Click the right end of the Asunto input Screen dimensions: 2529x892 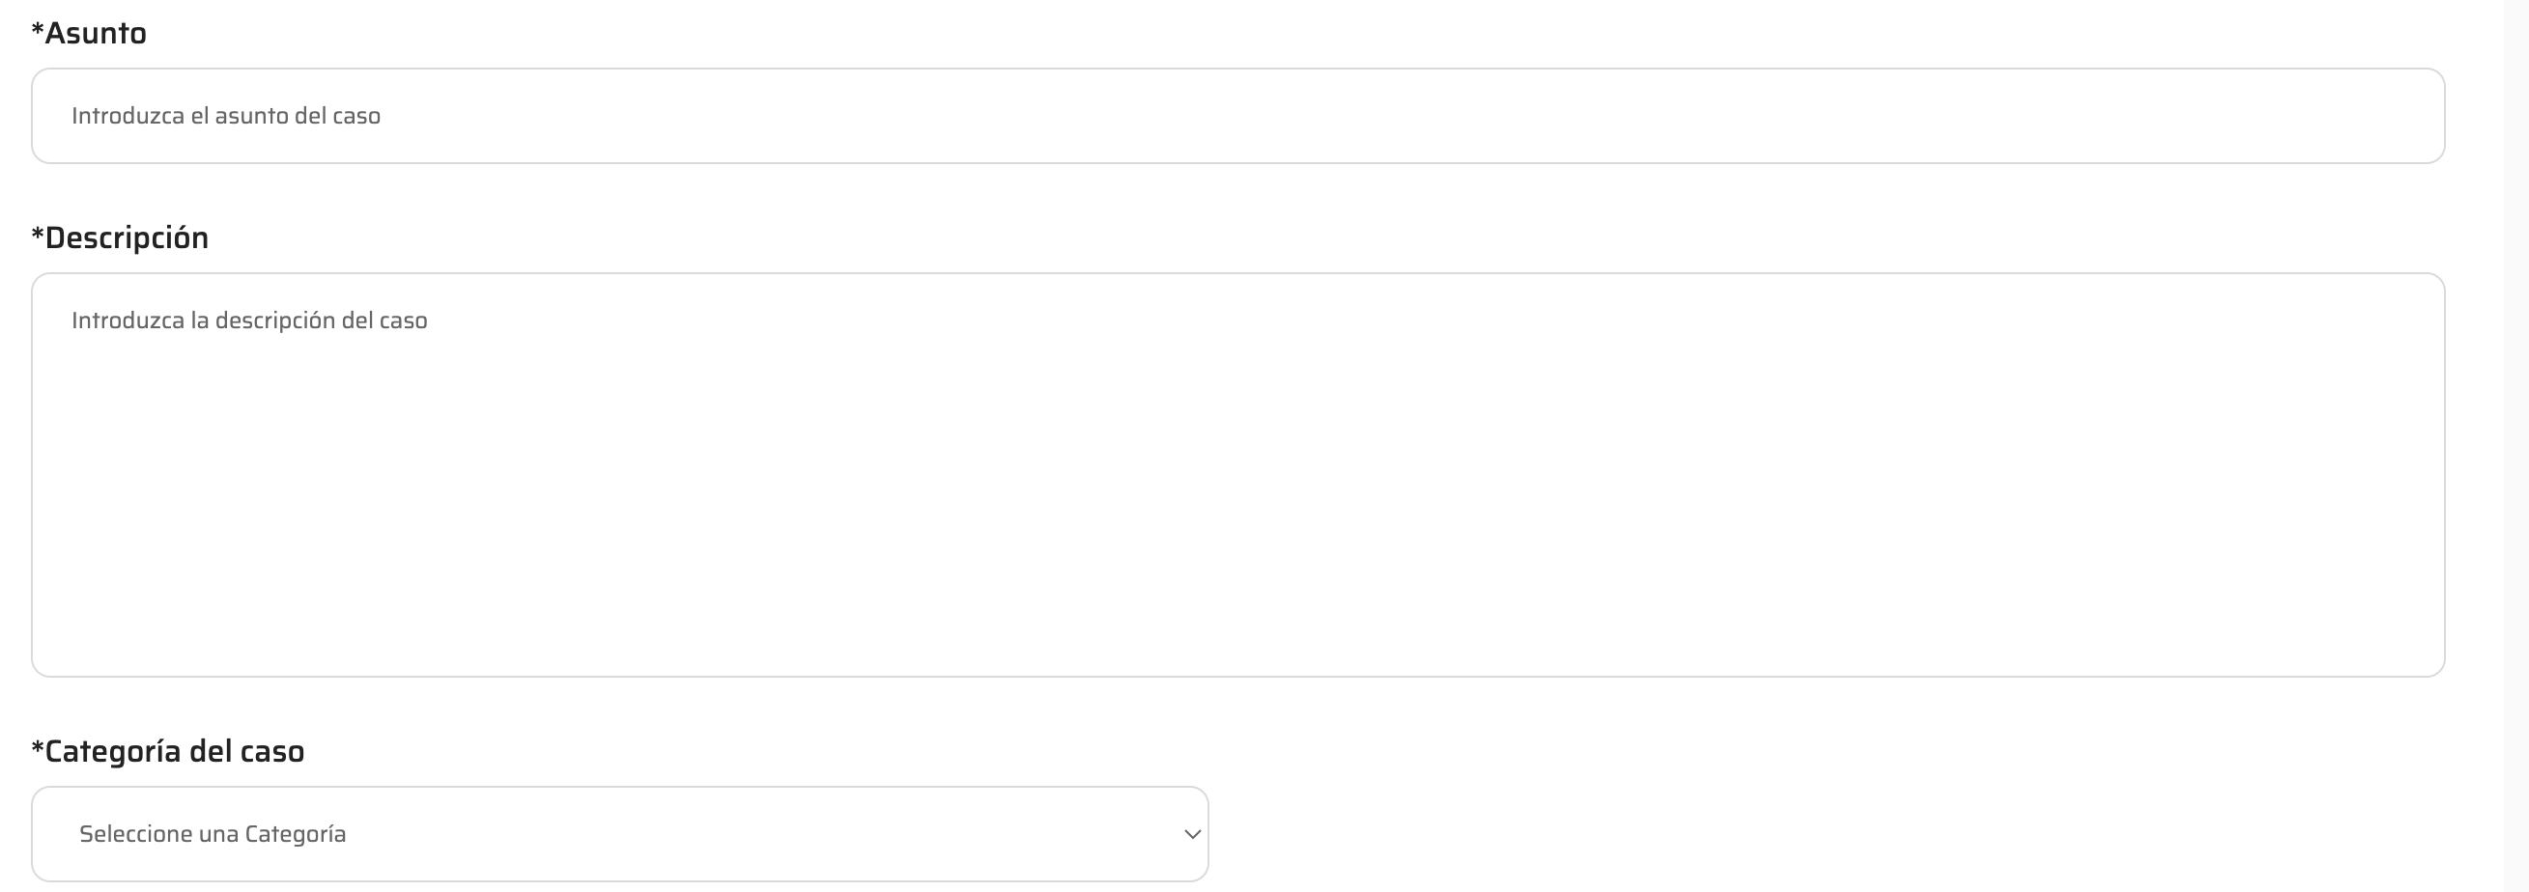click(2396, 116)
